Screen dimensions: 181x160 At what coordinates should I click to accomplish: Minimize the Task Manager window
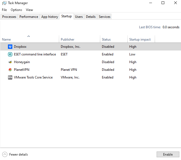click(x=151, y=3)
